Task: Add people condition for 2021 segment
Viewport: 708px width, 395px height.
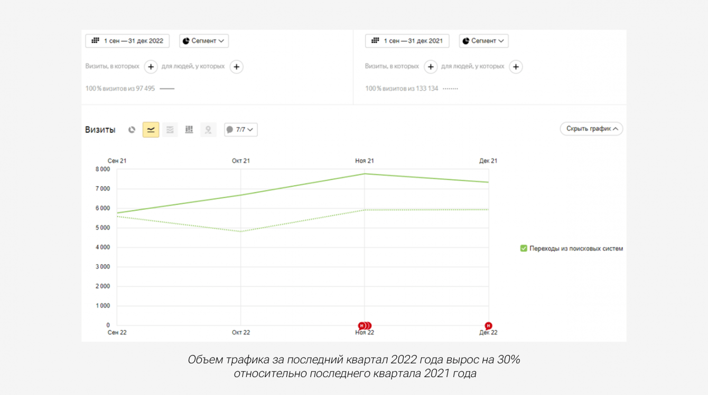Action: [x=516, y=67]
